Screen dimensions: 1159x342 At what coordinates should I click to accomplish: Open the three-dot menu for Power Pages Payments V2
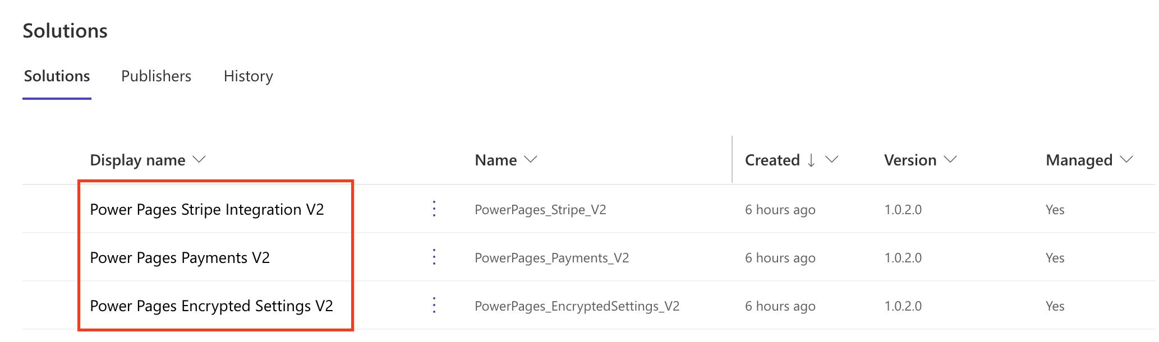(x=435, y=257)
